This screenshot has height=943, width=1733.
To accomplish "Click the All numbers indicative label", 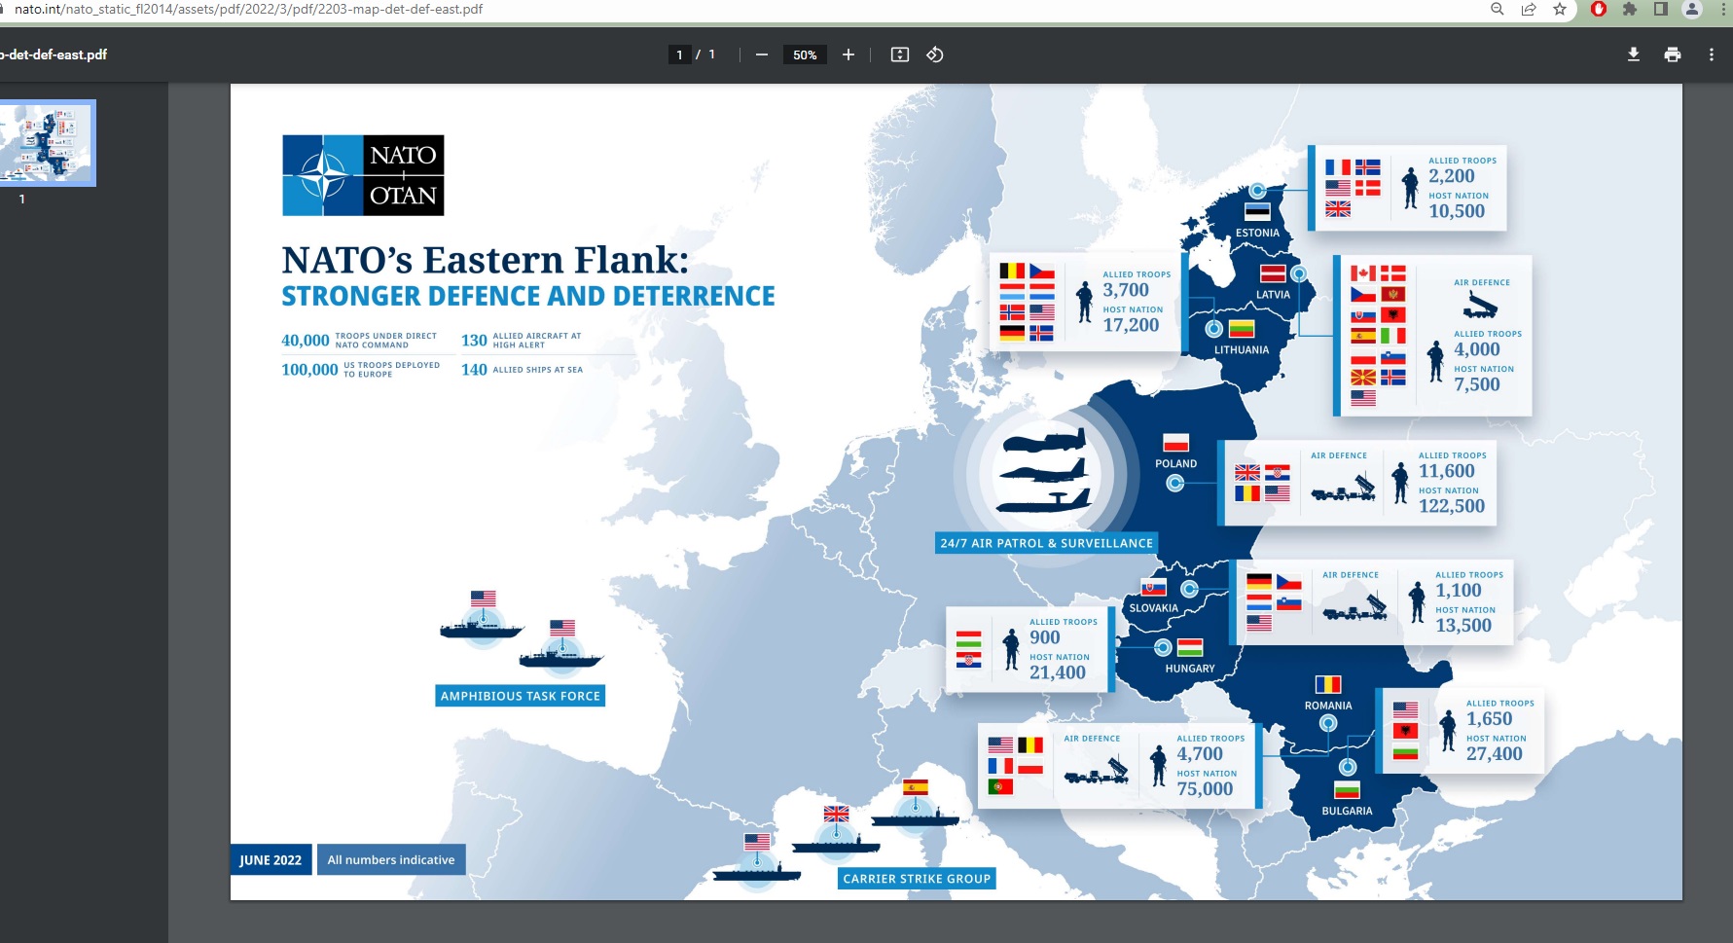I will tap(391, 859).
